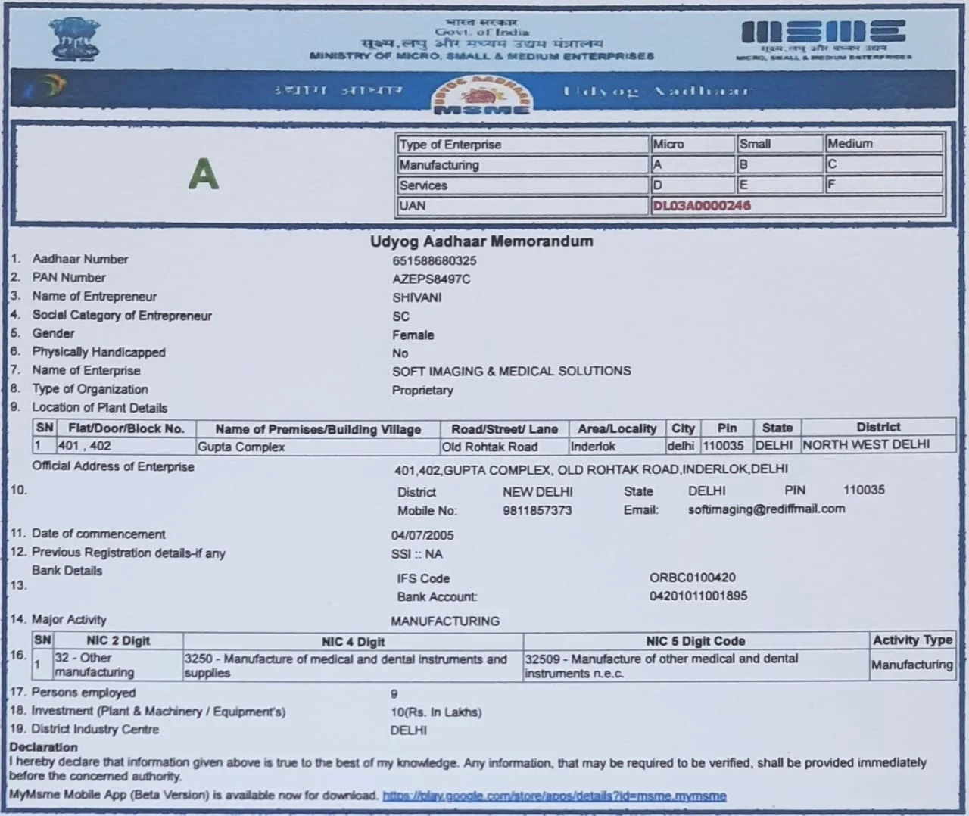Select 'SOFT IMAGING & MEDICAL SOLUTIONS' enterprise name

tap(512, 371)
